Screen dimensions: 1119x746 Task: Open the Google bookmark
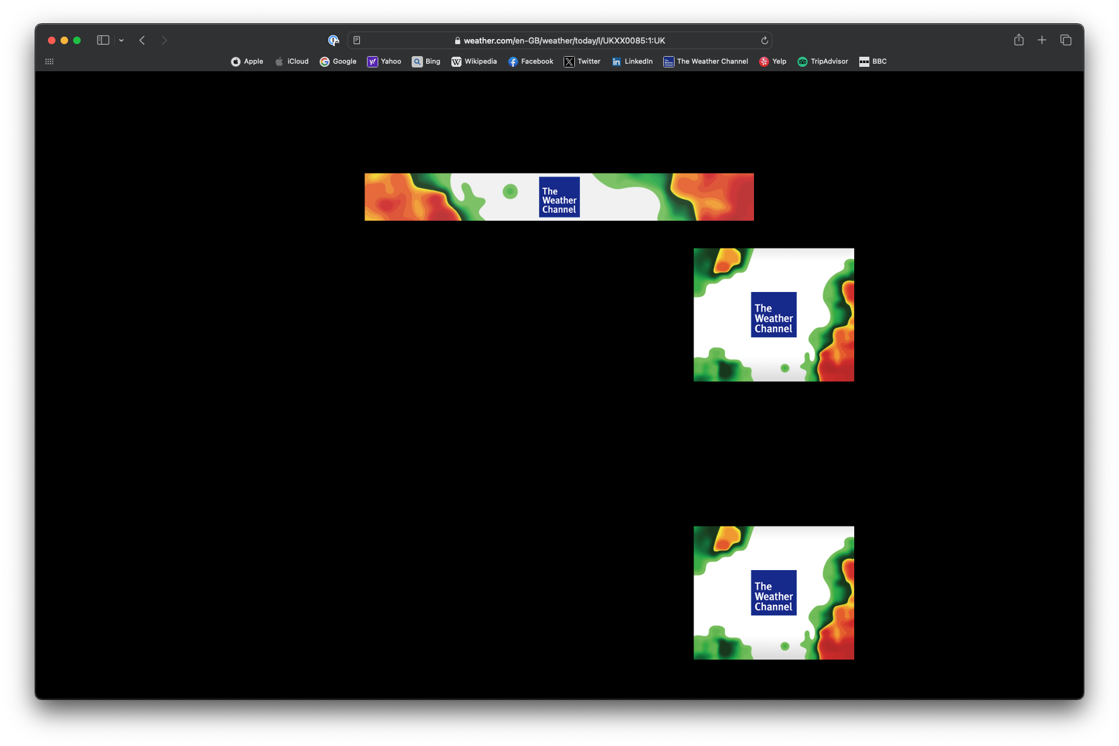point(338,61)
